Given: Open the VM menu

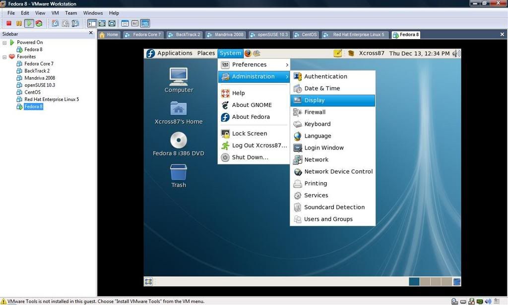Looking at the screenshot, I should coord(55,13).
